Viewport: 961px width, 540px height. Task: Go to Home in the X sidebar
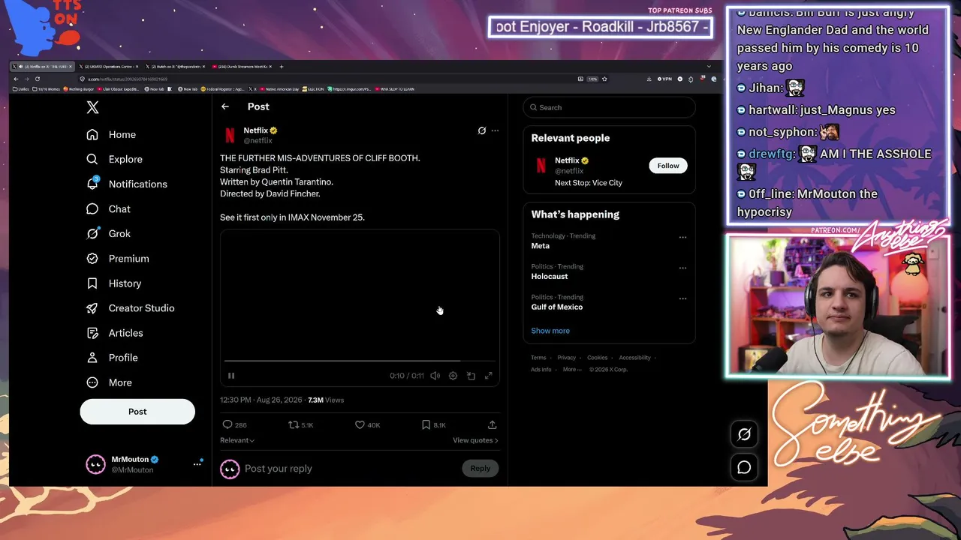(112, 134)
